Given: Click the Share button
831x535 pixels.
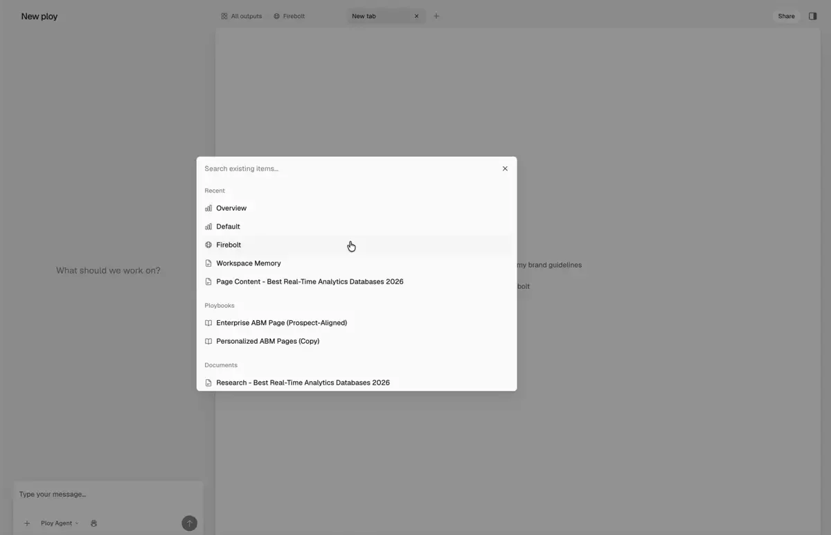Looking at the screenshot, I should (x=786, y=16).
